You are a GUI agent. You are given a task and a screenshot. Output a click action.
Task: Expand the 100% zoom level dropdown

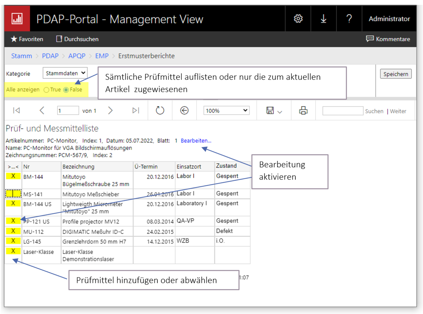(226, 111)
